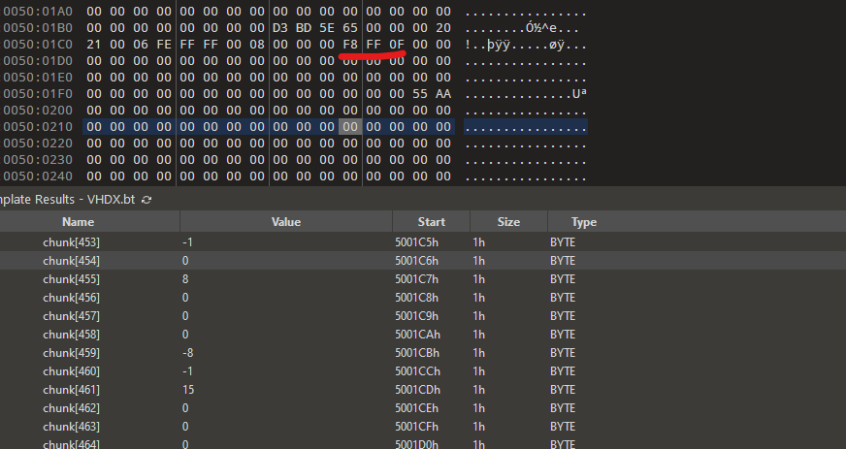The height and width of the screenshot is (449, 846).
Task: Click the chunk[464] row
Action: 72,444
